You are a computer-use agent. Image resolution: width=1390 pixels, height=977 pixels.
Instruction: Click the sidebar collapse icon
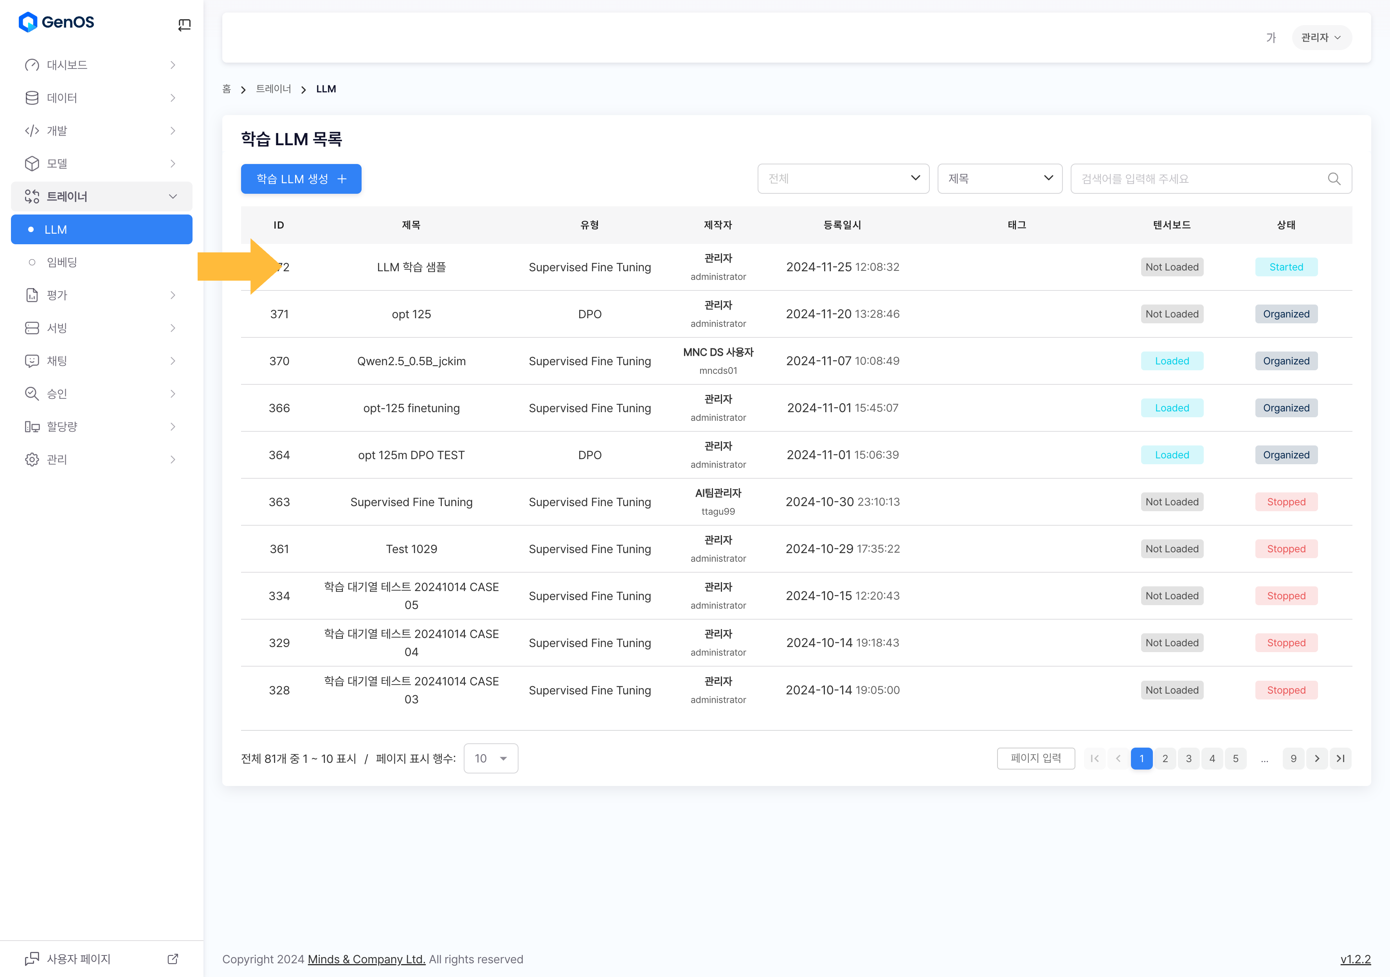pyautogui.click(x=184, y=24)
